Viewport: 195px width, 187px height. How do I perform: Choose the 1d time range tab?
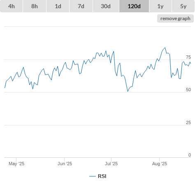[58, 6]
